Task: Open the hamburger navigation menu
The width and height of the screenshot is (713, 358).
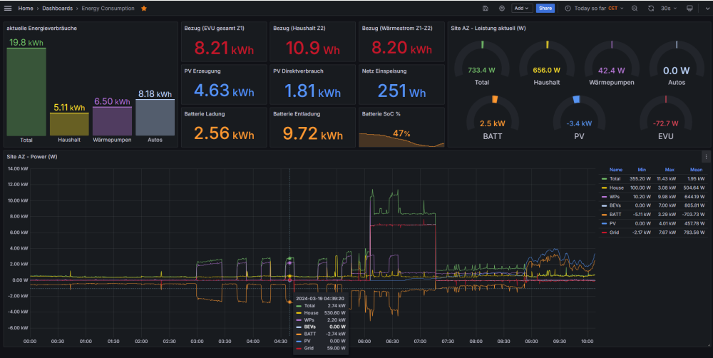Action: point(8,8)
